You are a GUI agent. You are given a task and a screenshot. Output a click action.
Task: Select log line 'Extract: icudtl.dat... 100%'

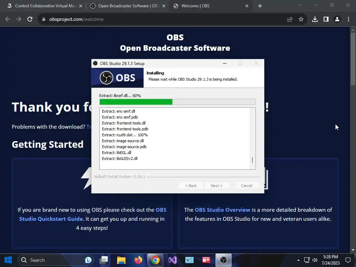pyautogui.click(x=125, y=135)
